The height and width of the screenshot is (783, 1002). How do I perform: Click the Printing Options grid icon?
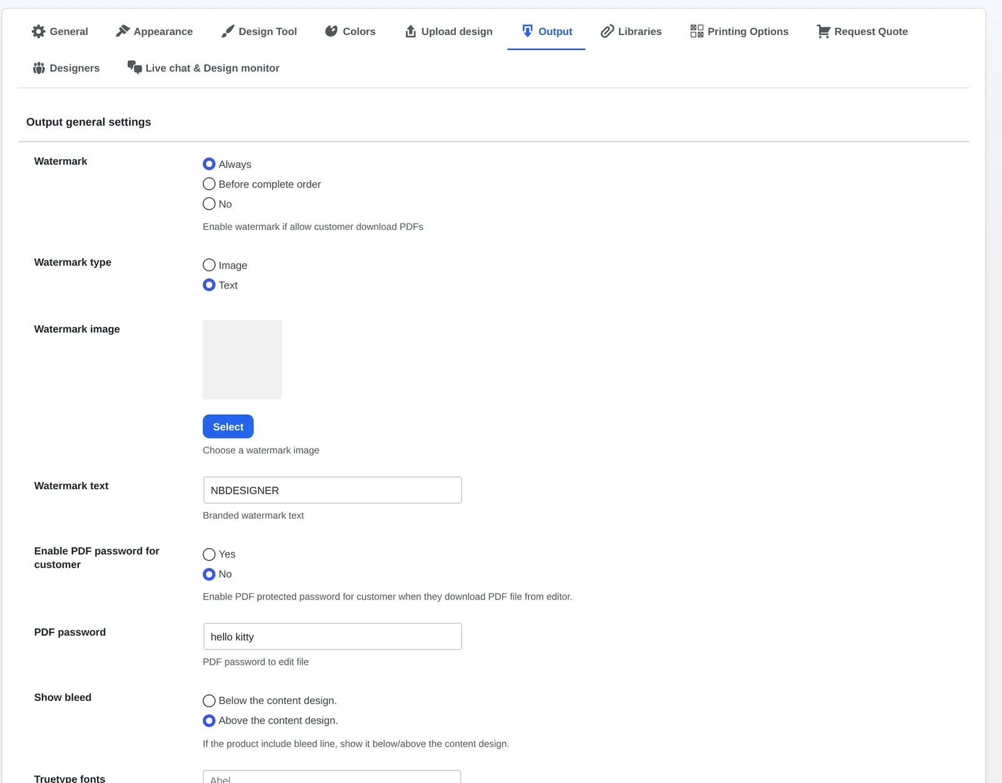coord(696,31)
